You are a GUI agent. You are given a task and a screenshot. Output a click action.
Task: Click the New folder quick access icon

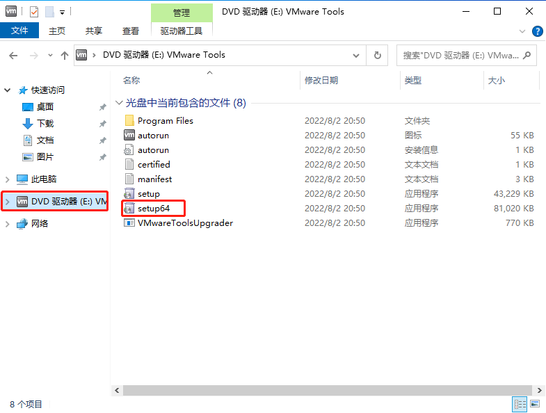[50, 12]
